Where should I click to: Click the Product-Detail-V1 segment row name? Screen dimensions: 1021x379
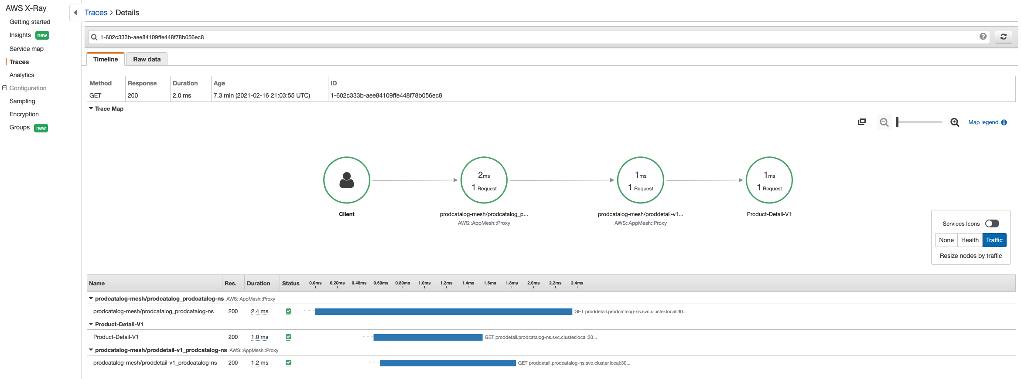point(116,337)
